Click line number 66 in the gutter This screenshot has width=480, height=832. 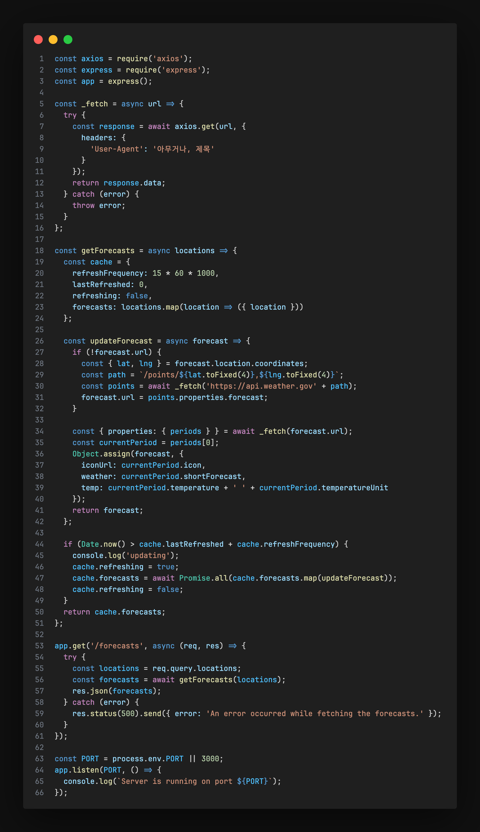pyautogui.click(x=39, y=793)
